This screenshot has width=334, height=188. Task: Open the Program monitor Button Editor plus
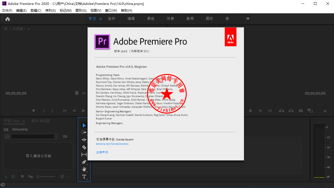coord(325,111)
